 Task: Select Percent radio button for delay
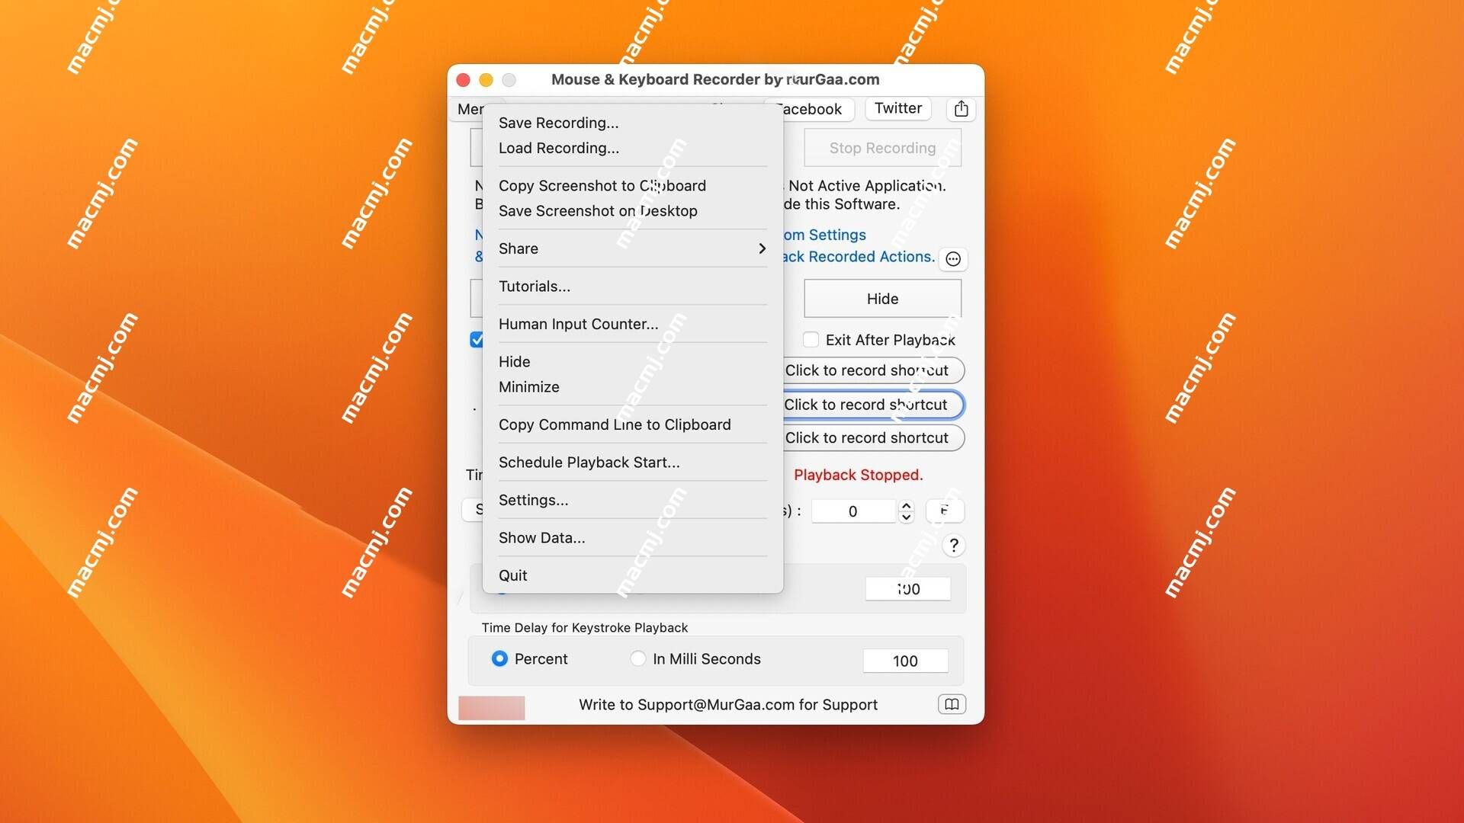pyautogui.click(x=499, y=660)
